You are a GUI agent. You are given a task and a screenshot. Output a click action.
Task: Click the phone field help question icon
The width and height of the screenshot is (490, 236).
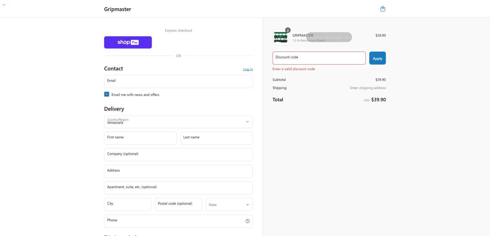point(247,221)
